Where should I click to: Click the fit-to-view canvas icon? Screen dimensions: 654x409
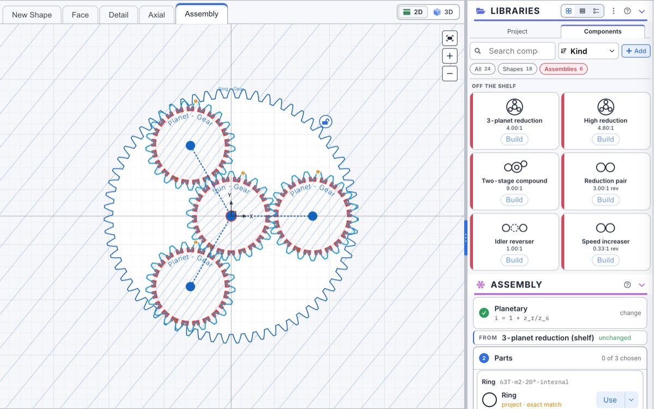pyautogui.click(x=450, y=38)
